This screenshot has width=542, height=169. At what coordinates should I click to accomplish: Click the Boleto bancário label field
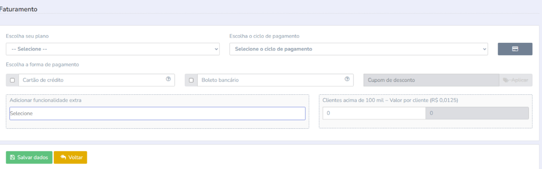pyautogui.click(x=275, y=80)
